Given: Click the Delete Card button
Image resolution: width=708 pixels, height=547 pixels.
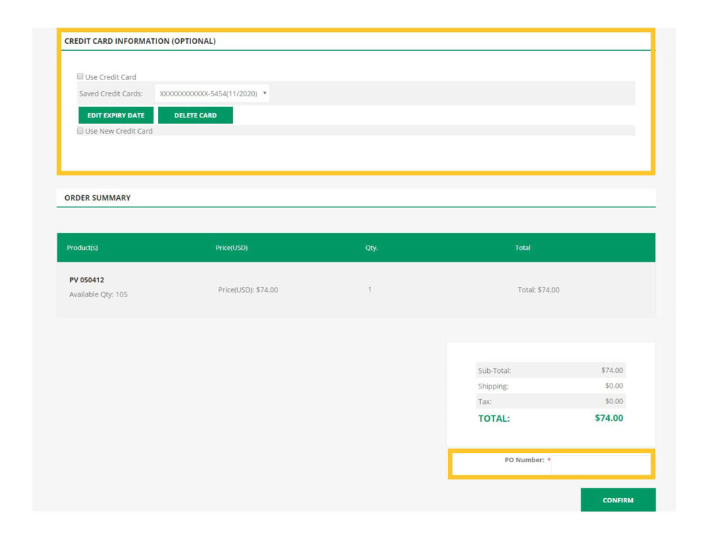Looking at the screenshot, I should tap(195, 115).
